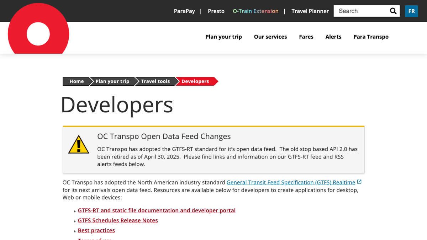
Task: Open the ParaPay link
Action: click(x=184, y=11)
